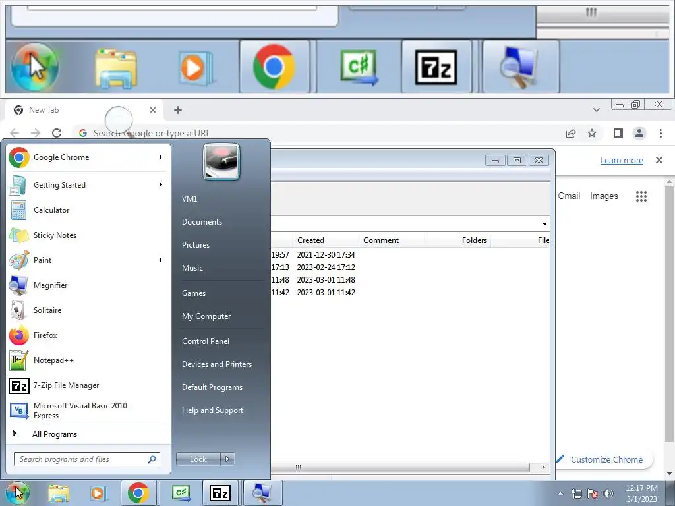The width and height of the screenshot is (675, 506).
Task: Bookmark this tab with the star icon
Action: (x=592, y=133)
